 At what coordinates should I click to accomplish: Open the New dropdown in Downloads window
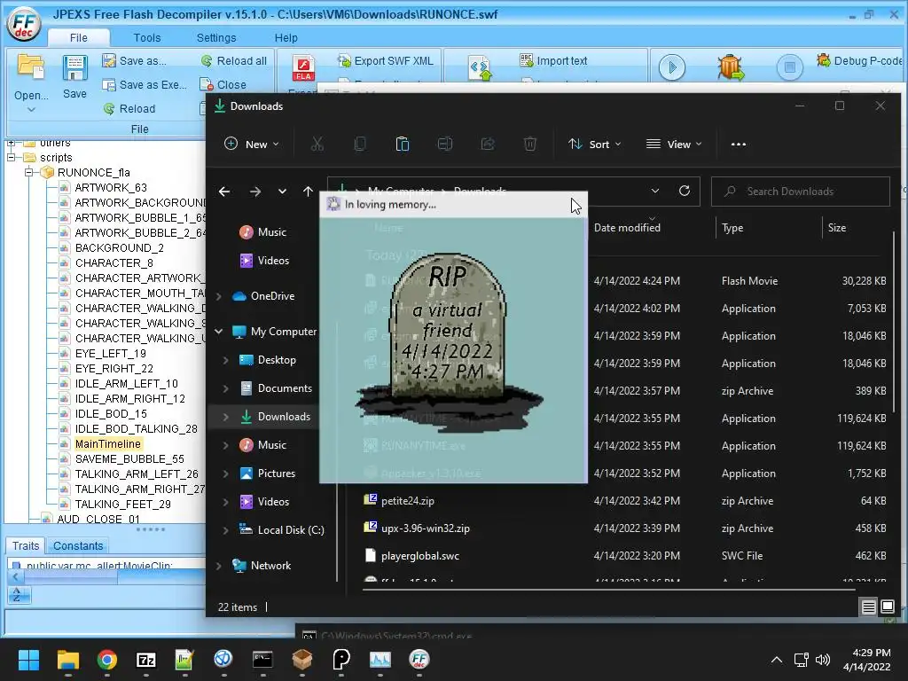(252, 145)
